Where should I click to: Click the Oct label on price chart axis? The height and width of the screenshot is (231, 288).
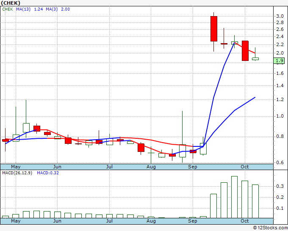point(245,167)
